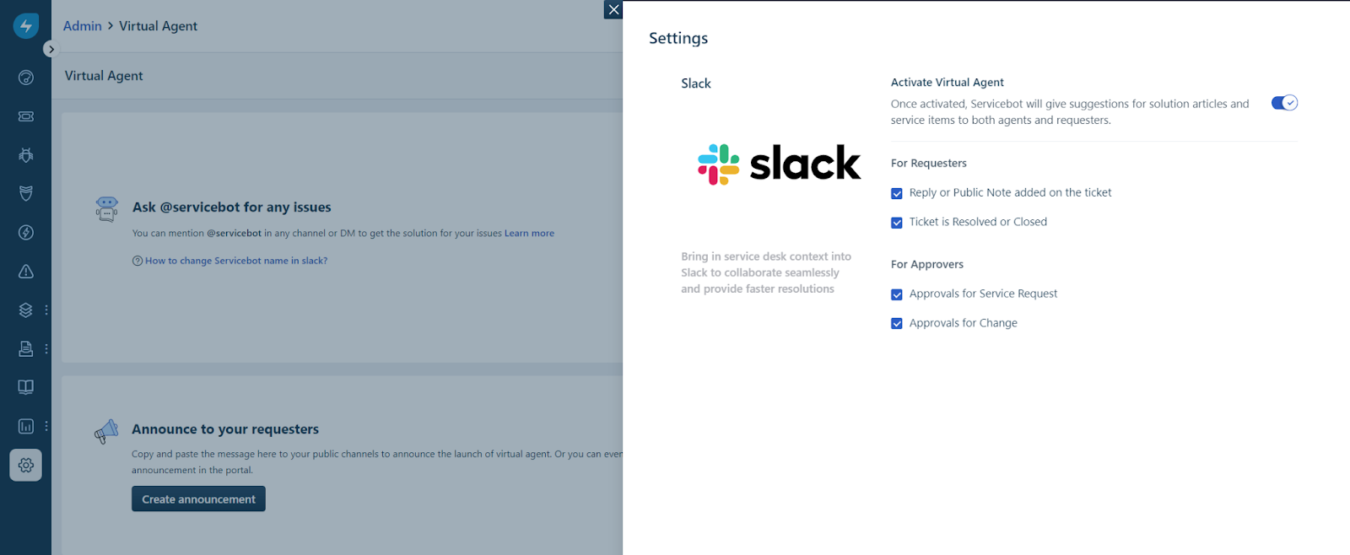Click the Freshservice lightning logo
This screenshot has width=1350, height=555.
pyautogui.click(x=26, y=25)
